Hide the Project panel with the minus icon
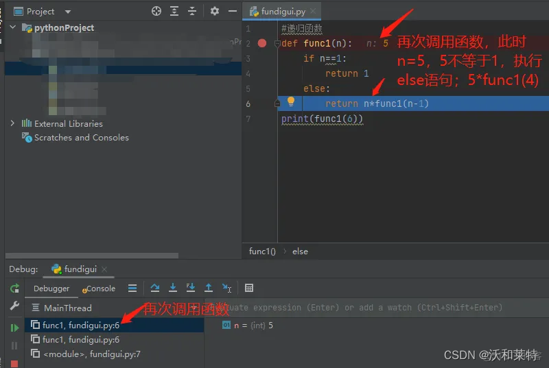This screenshot has height=368, width=549. click(x=233, y=11)
